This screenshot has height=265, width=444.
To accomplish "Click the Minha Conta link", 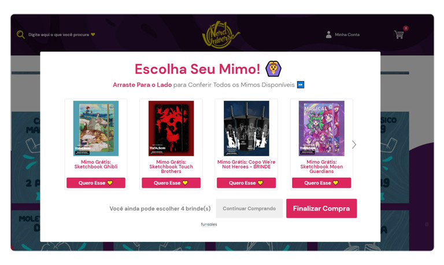I will coord(347,35).
